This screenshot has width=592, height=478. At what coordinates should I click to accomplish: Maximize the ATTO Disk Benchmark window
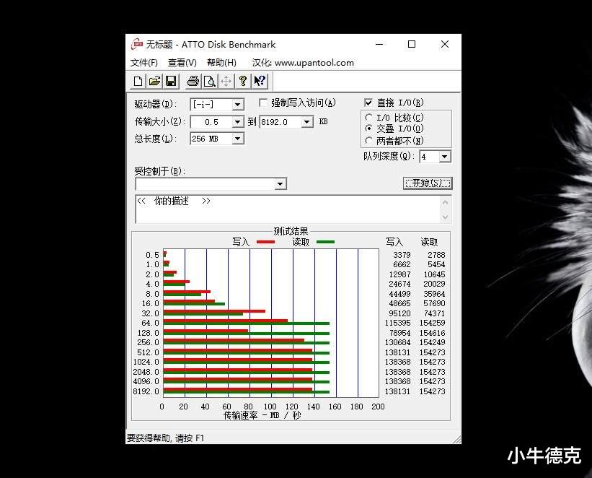[412, 44]
